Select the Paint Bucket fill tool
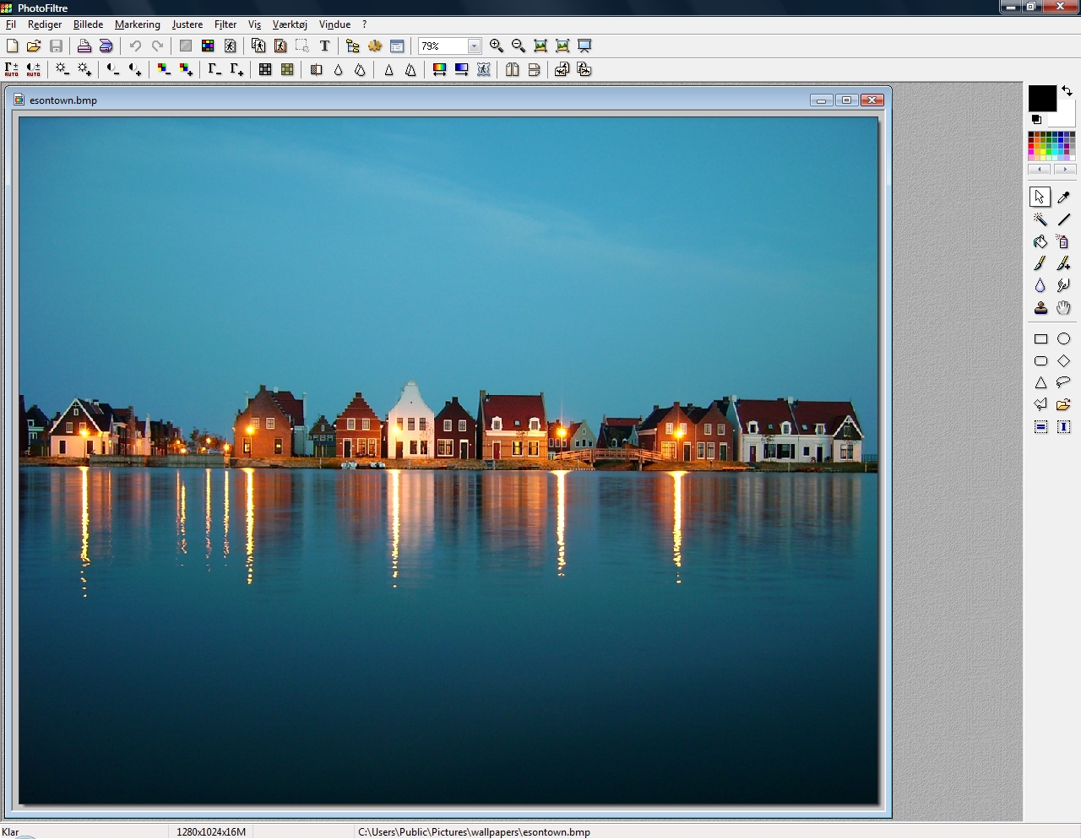Screen dimensions: 1081x839 pyautogui.click(x=1040, y=241)
